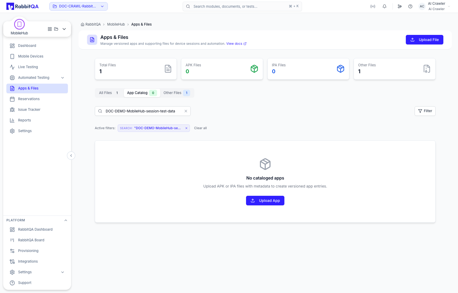Viewport: 458px width, 293px height.
Task: Open the notifications bell
Action: (385, 6)
